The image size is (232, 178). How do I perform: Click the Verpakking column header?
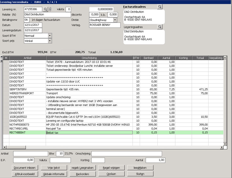click(216, 58)
